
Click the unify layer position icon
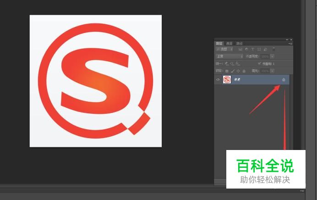click(227, 64)
